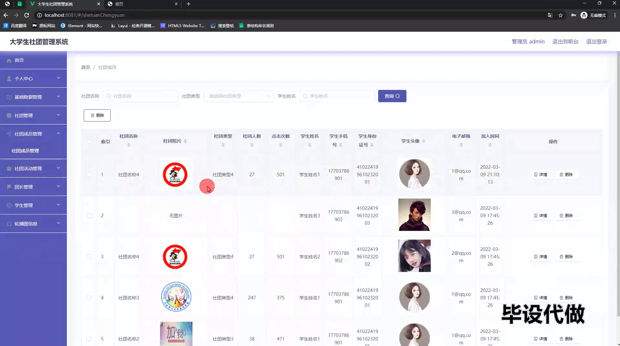Click row 4 club logo thumbnail

(x=176, y=297)
